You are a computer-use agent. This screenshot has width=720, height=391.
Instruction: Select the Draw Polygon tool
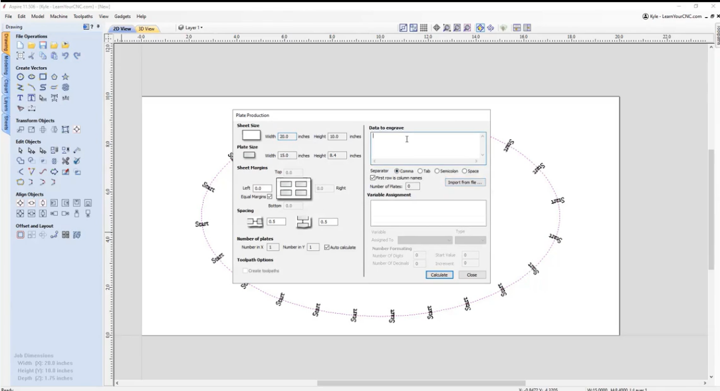55,76
